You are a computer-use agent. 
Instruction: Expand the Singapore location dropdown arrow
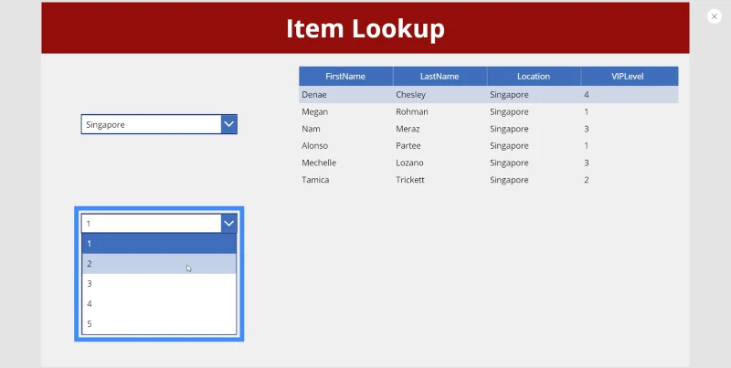coord(229,124)
